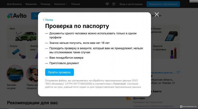Open the Бассейн на даче story

point(15,77)
